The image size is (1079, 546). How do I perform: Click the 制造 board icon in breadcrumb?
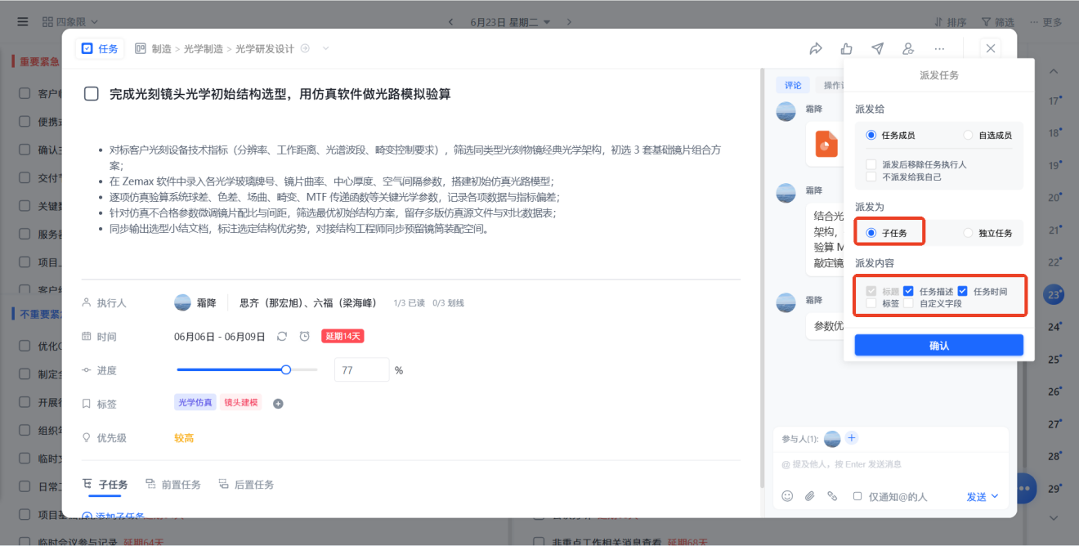tap(141, 49)
